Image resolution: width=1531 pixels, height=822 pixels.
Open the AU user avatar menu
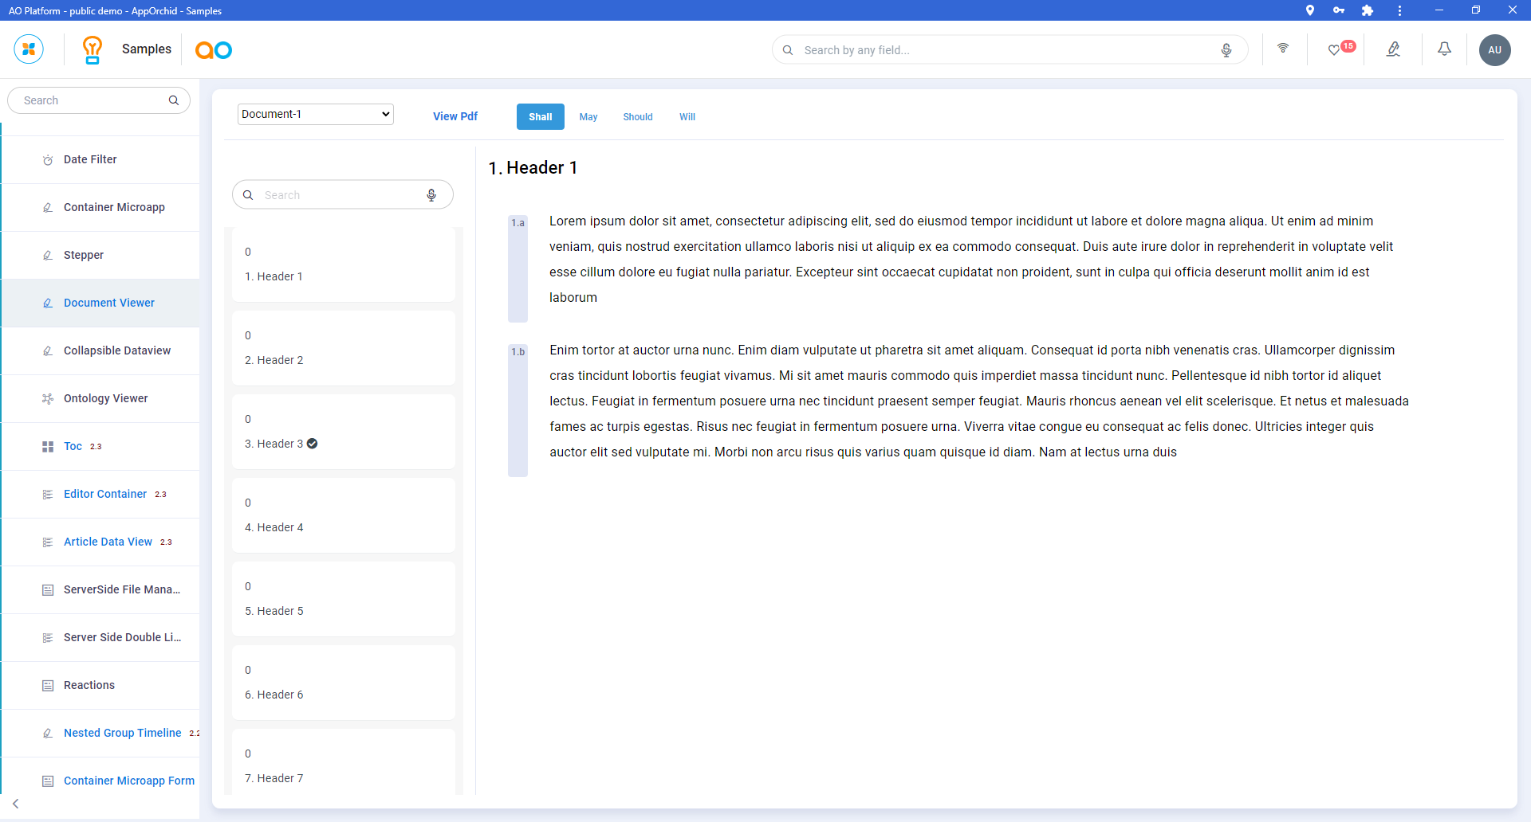1494,49
